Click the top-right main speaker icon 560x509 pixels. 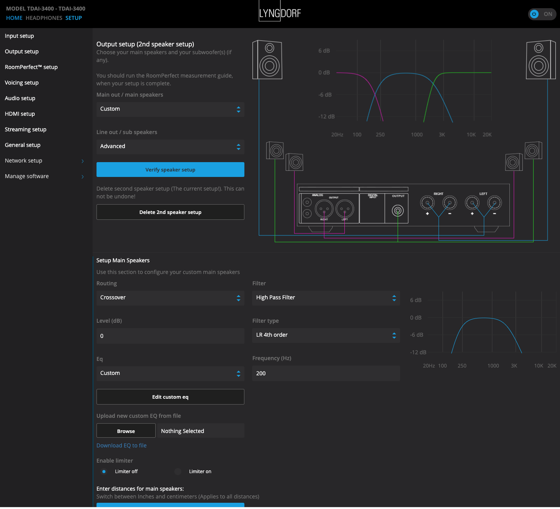coord(541,60)
